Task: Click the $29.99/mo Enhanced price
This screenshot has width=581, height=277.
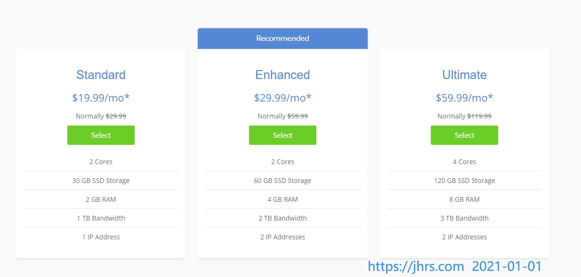Action: (282, 98)
